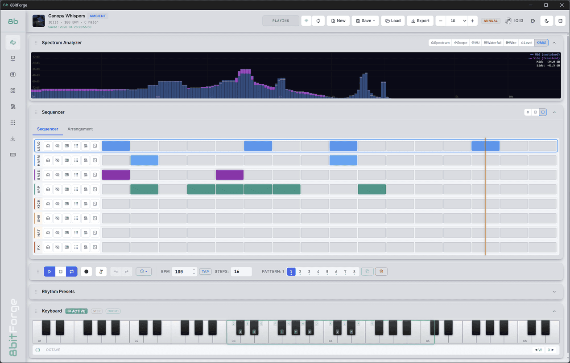Viewport: 570px width, 363px height.
Task: Open piano roll for HARM track
Action: (67, 160)
